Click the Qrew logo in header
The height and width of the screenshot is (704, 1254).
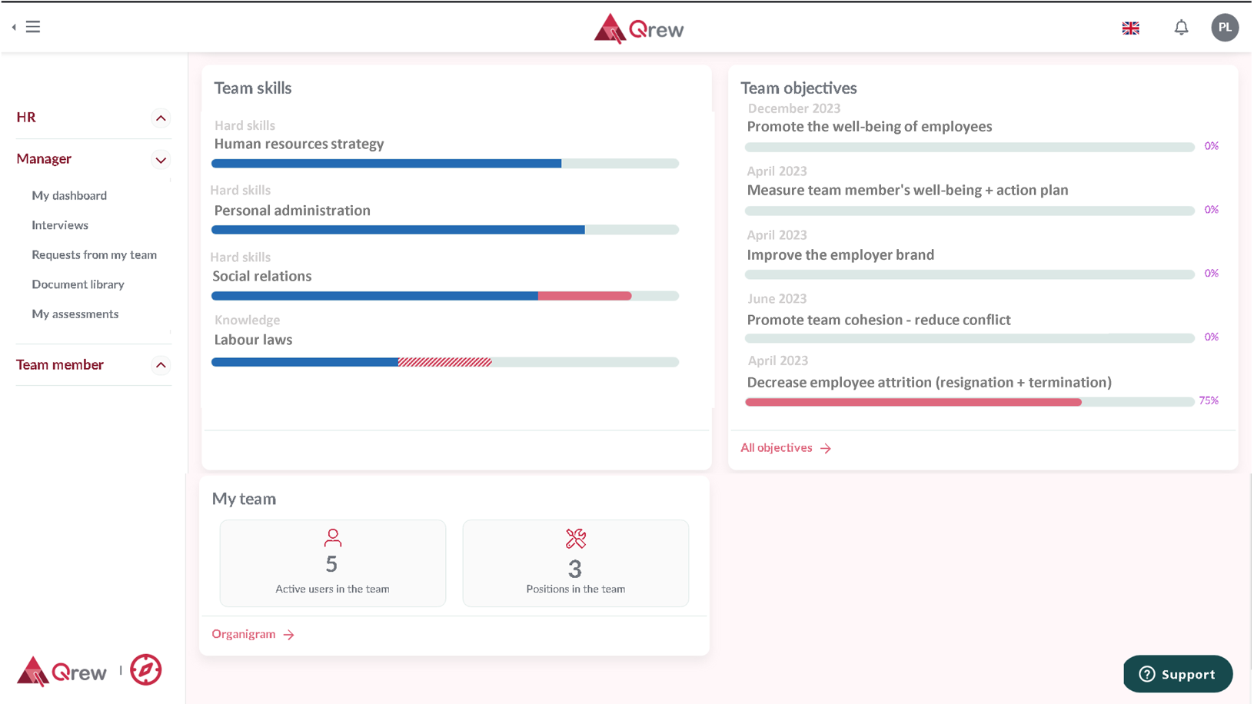click(x=638, y=29)
